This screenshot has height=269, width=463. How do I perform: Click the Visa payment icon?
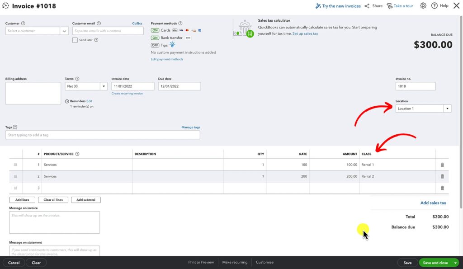coord(181,30)
